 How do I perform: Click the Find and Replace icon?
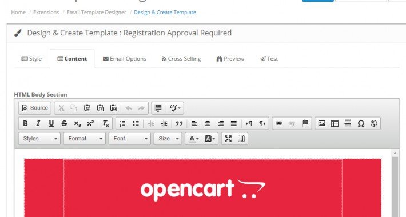point(158,108)
